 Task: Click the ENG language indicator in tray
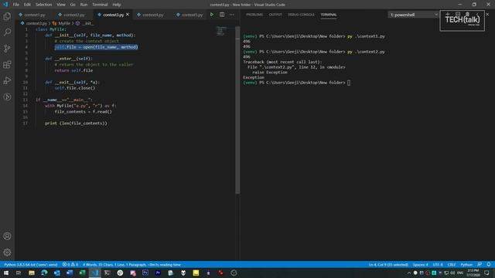pyautogui.click(x=460, y=273)
